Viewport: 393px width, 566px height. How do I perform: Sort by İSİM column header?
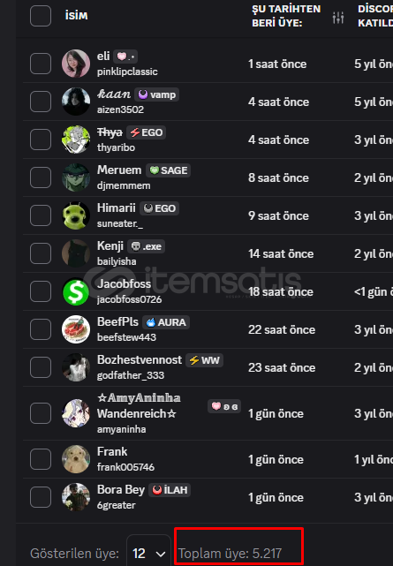pos(76,16)
